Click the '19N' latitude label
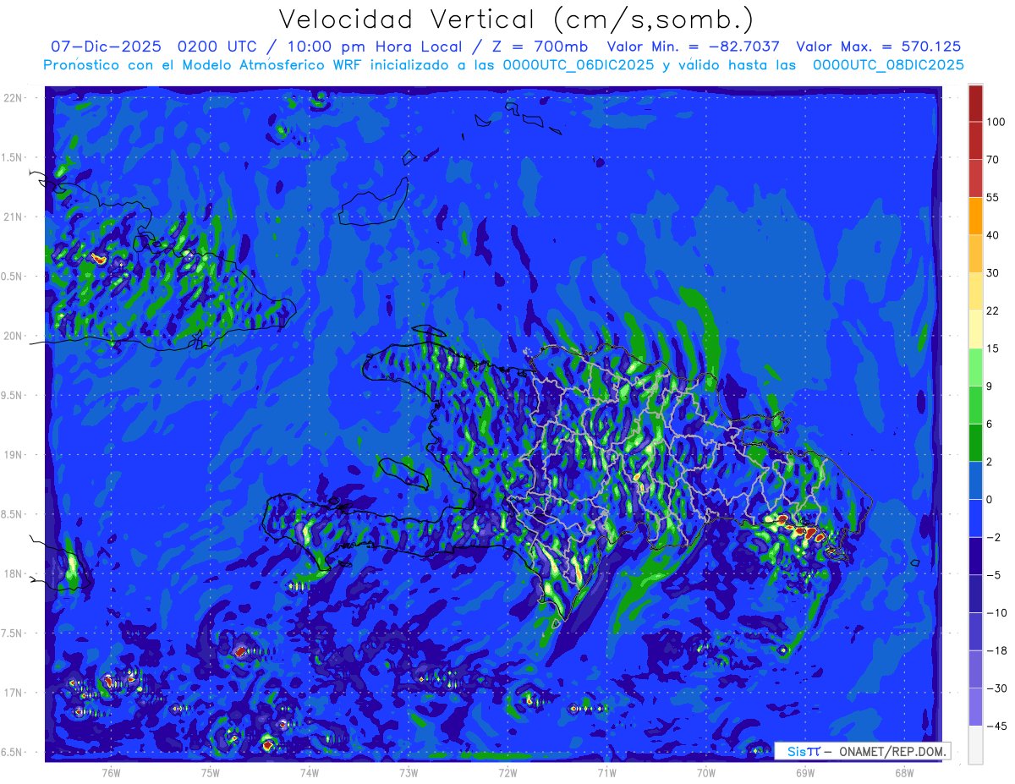1015x784 pixels. [13, 454]
